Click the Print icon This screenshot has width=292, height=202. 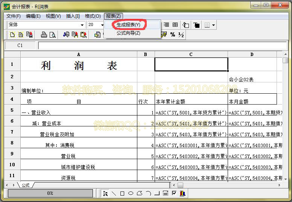tap(44, 35)
